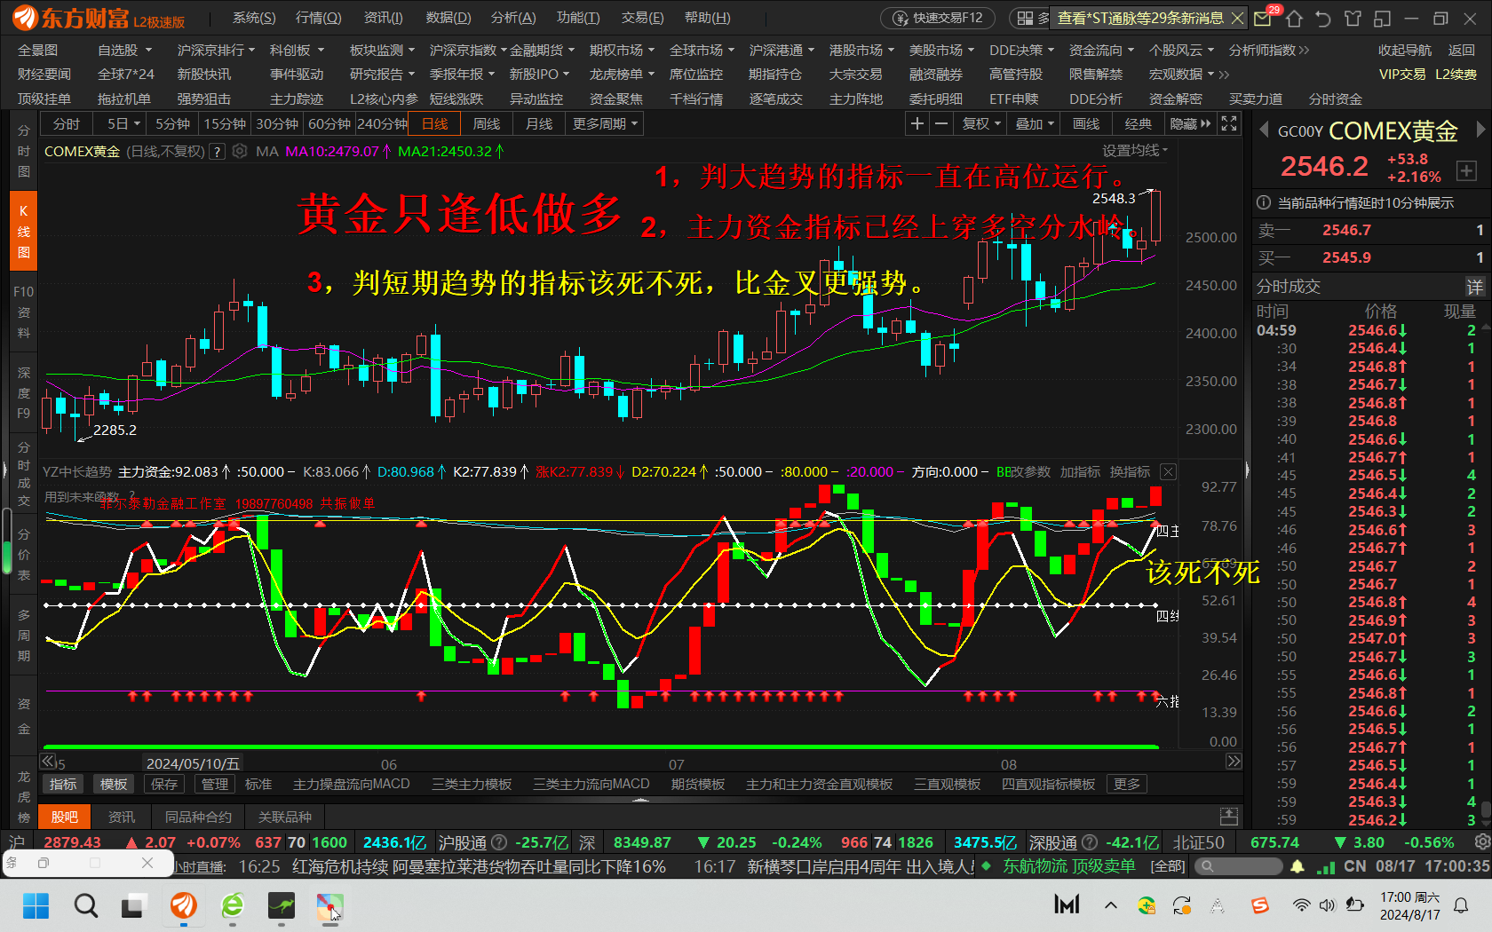1492x932 pixels.
Task: Expand the 自选股 dropdown
Action: point(125,51)
